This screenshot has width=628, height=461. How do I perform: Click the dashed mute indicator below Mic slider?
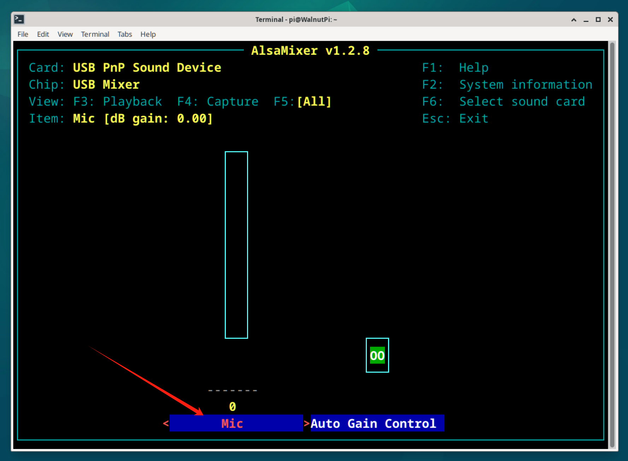tap(233, 390)
